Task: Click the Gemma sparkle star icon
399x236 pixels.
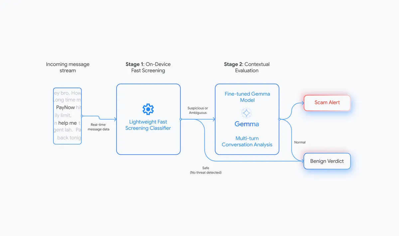Action: (246, 113)
